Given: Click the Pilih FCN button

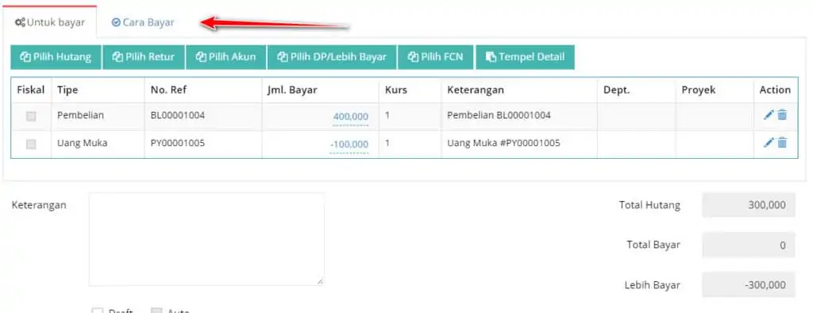Looking at the screenshot, I should (x=436, y=57).
